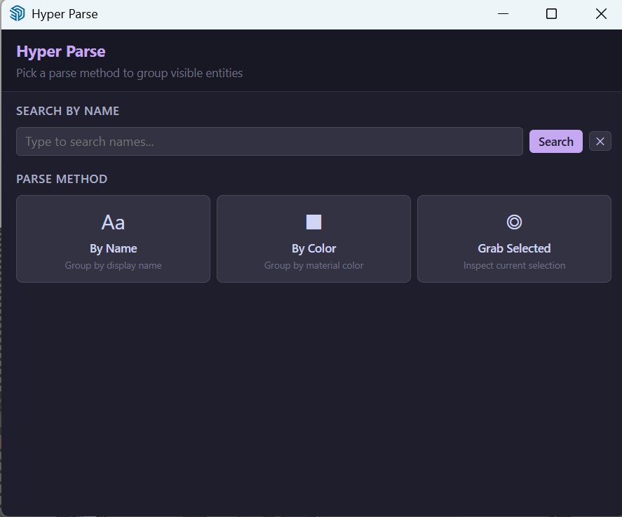Click the target icon above Grab Selected

(x=514, y=221)
